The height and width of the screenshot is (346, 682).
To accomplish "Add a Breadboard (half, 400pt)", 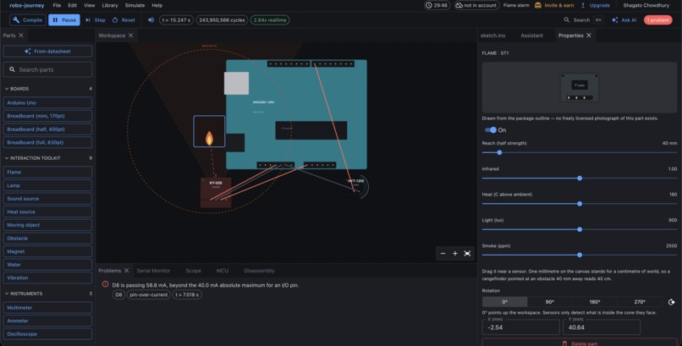I will (x=47, y=129).
